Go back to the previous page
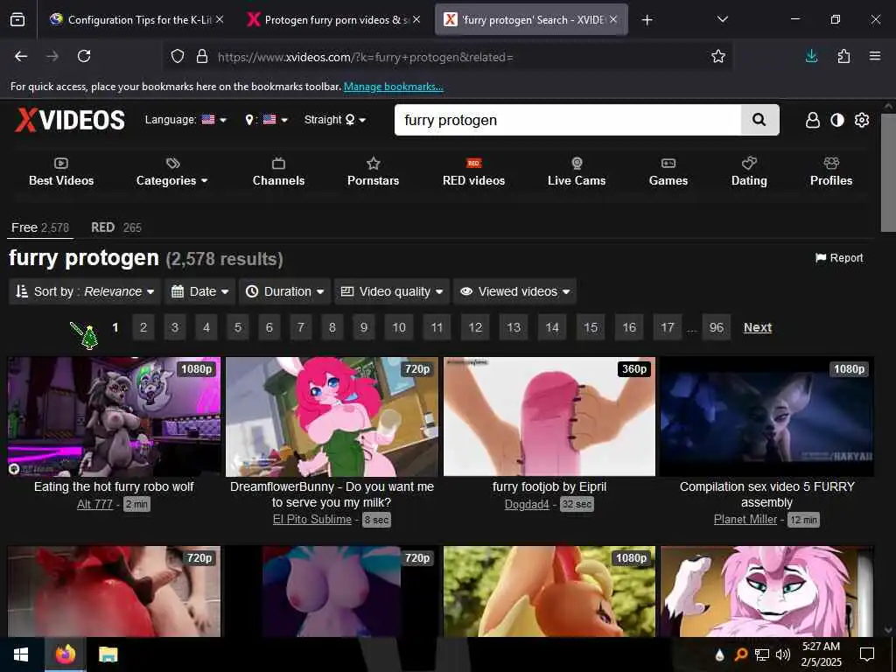 (21, 56)
